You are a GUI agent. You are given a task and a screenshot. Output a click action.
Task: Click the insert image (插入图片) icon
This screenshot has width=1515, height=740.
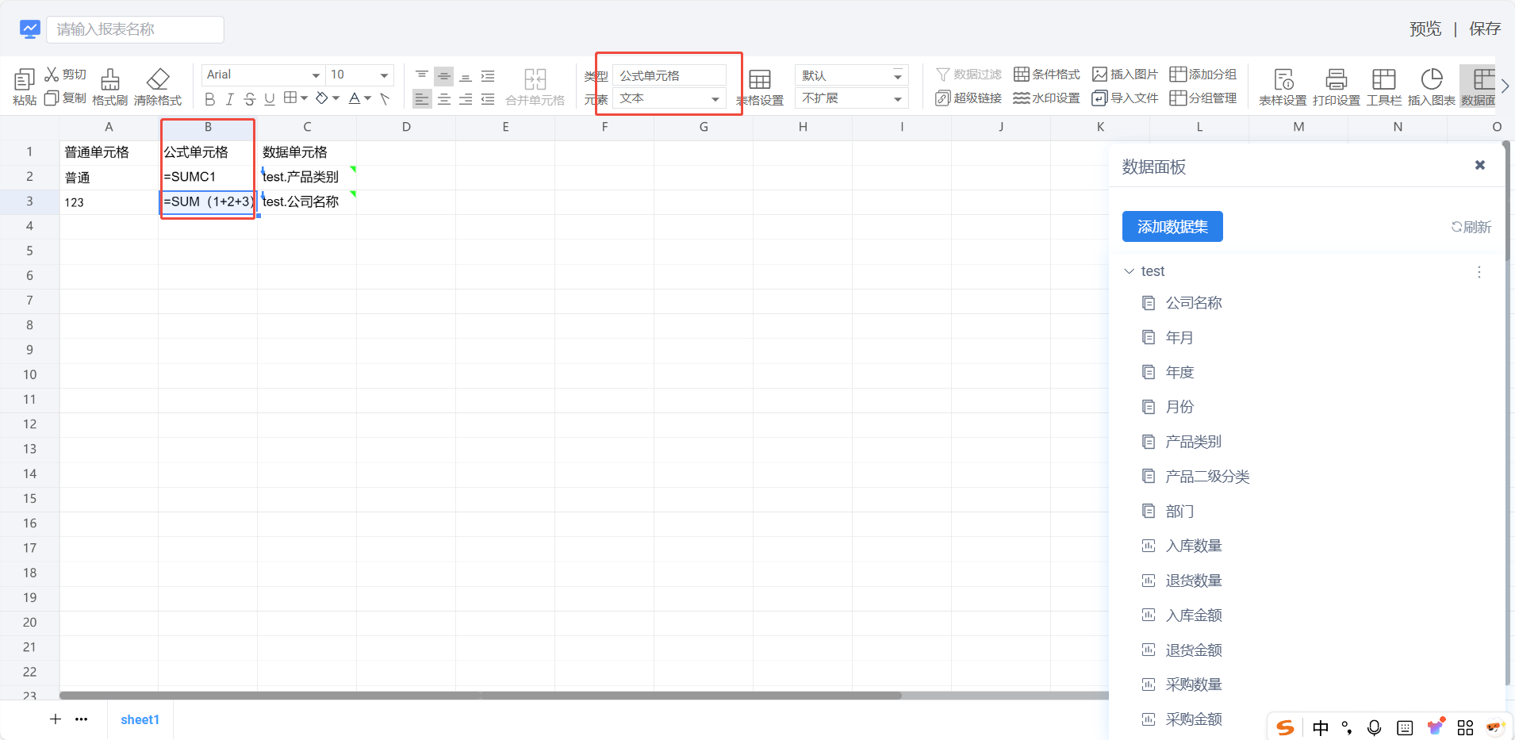(1099, 75)
